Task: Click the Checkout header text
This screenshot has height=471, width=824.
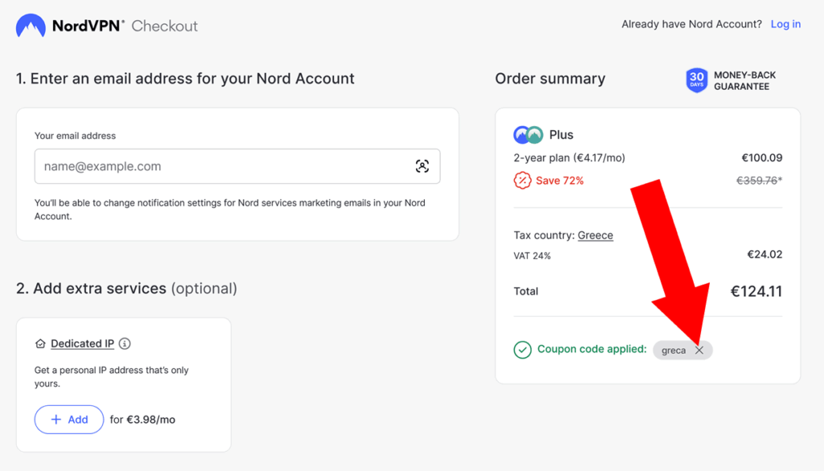Action: (164, 26)
